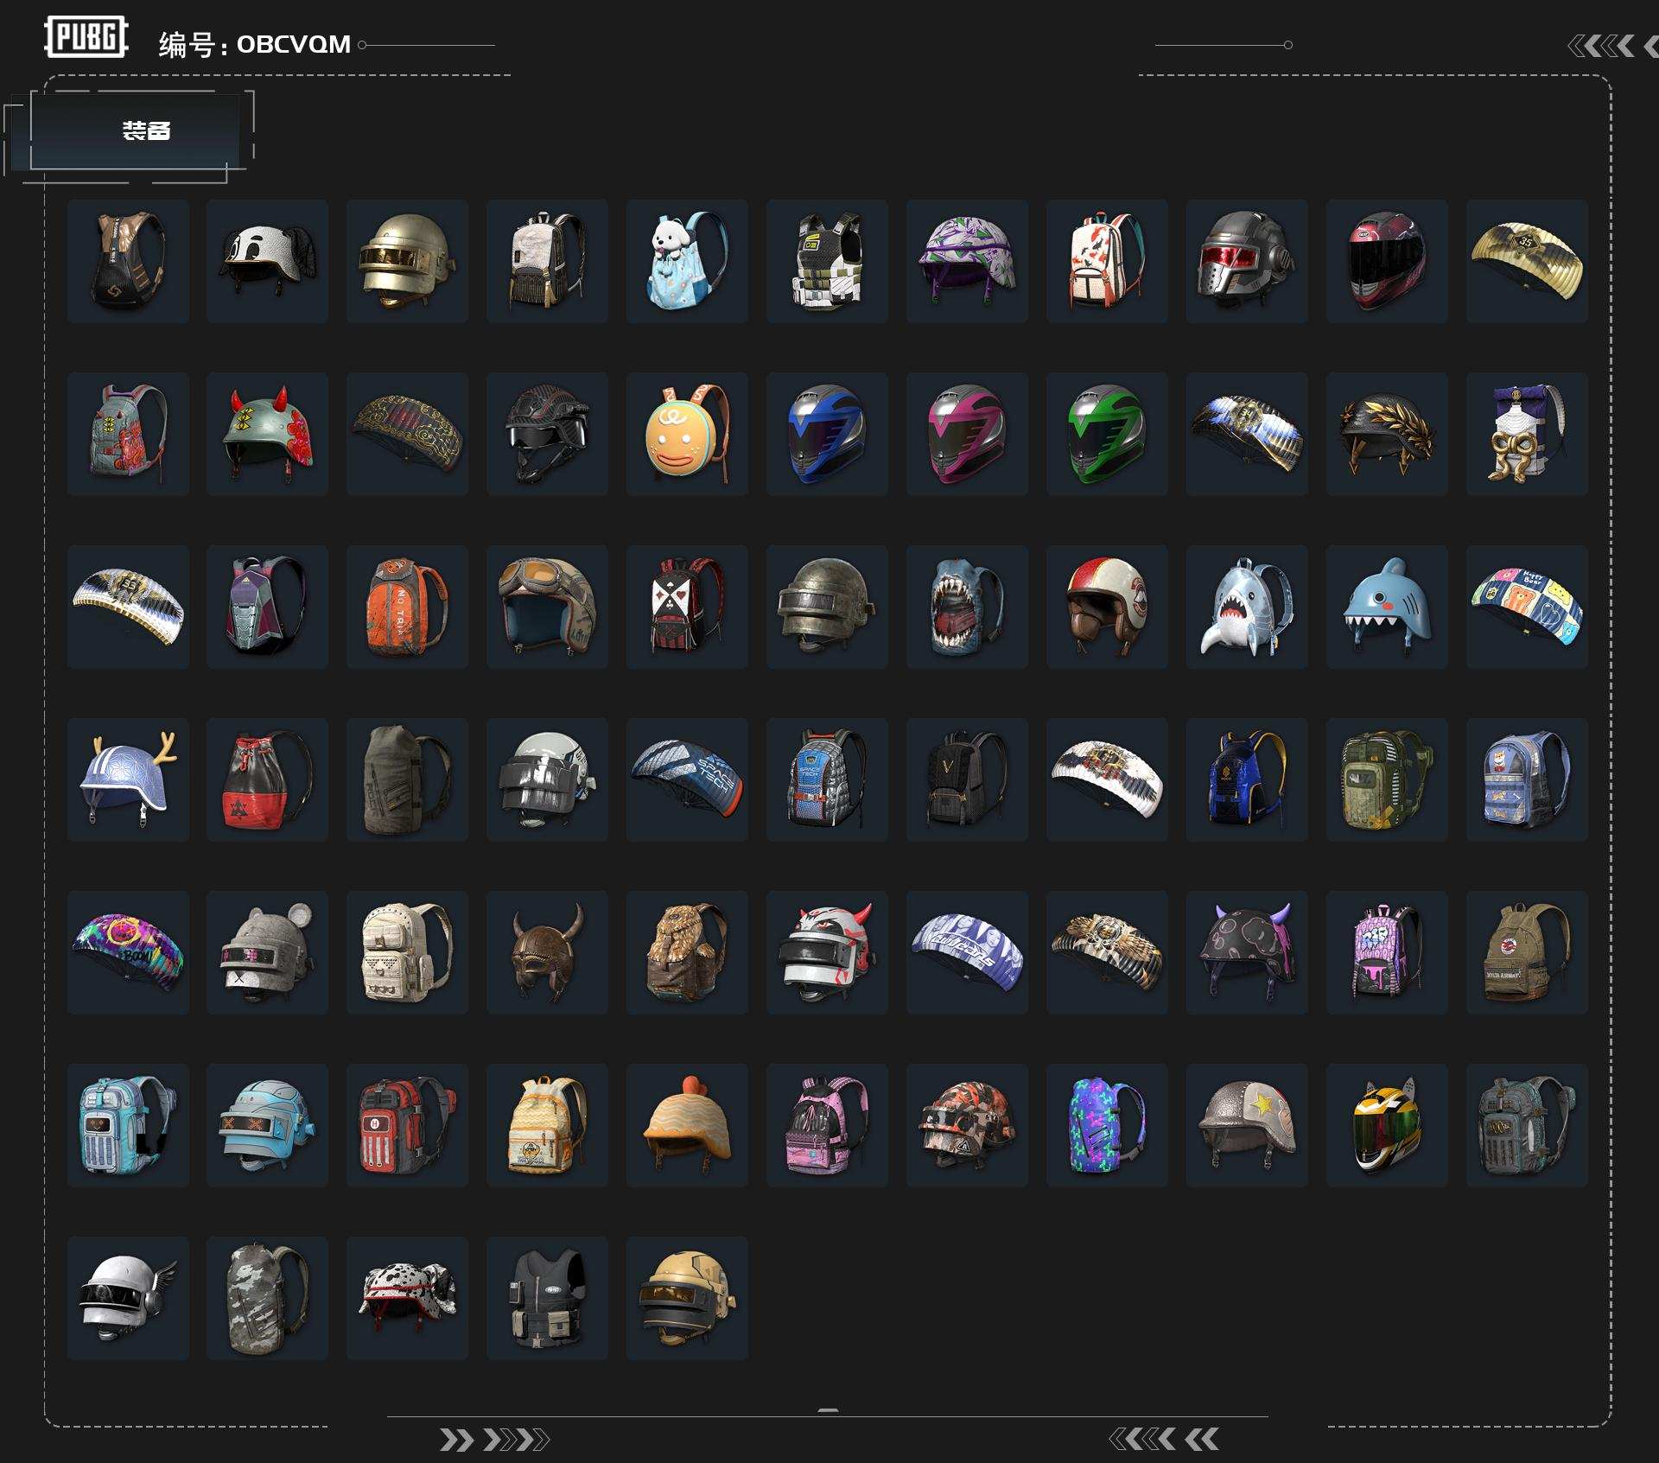Image resolution: width=1659 pixels, height=1463 pixels.
Task: Choose the white winged helmet
Action: 128,1298
